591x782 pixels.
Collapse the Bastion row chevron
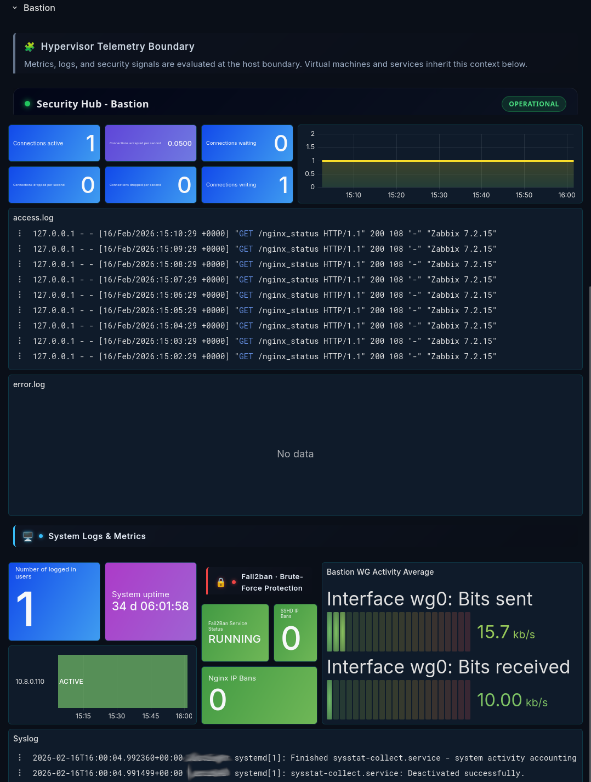click(x=15, y=8)
